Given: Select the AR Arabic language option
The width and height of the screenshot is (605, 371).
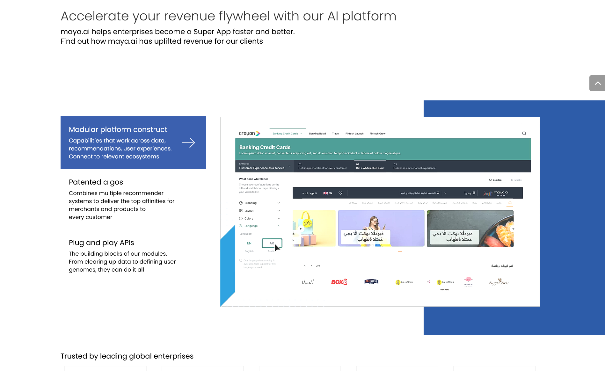Looking at the screenshot, I should 272,243.
